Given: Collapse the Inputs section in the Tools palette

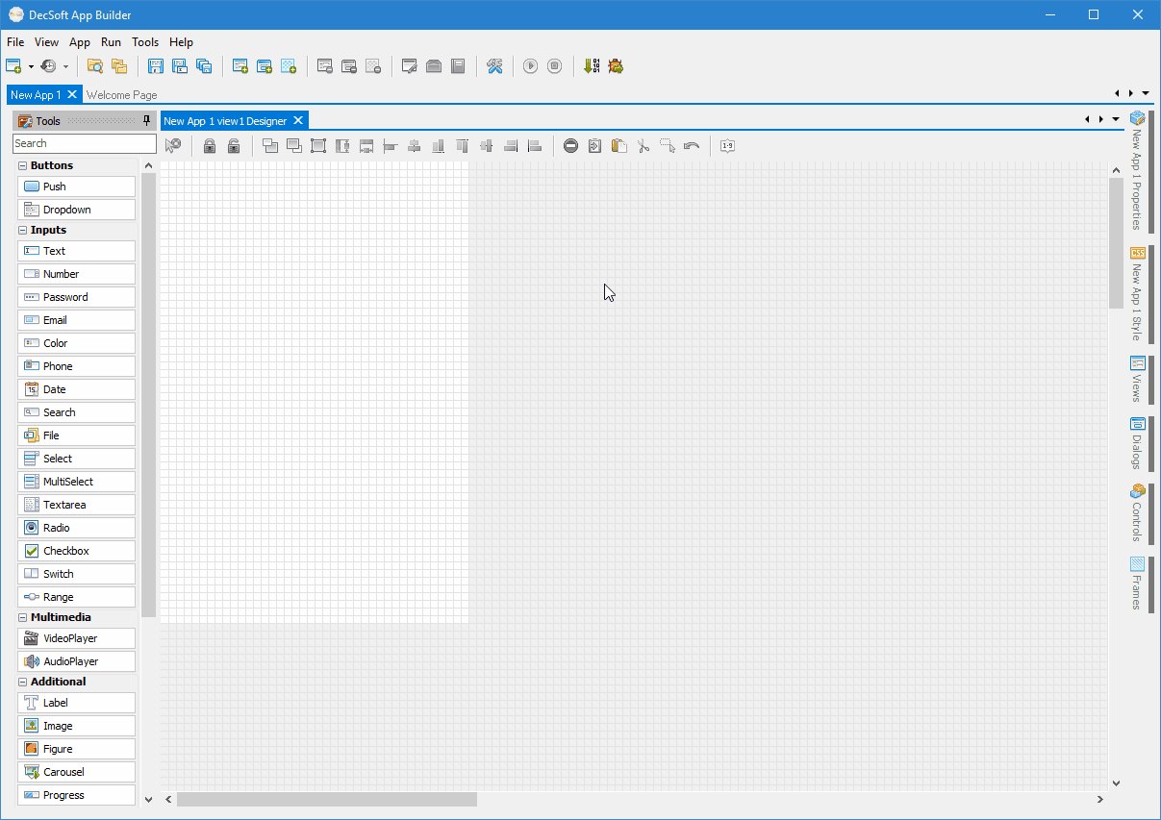Looking at the screenshot, I should click(22, 229).
